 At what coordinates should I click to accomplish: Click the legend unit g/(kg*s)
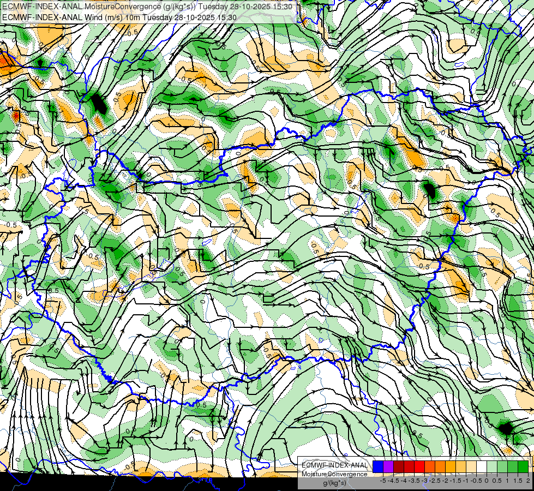[x=334, y=483]
